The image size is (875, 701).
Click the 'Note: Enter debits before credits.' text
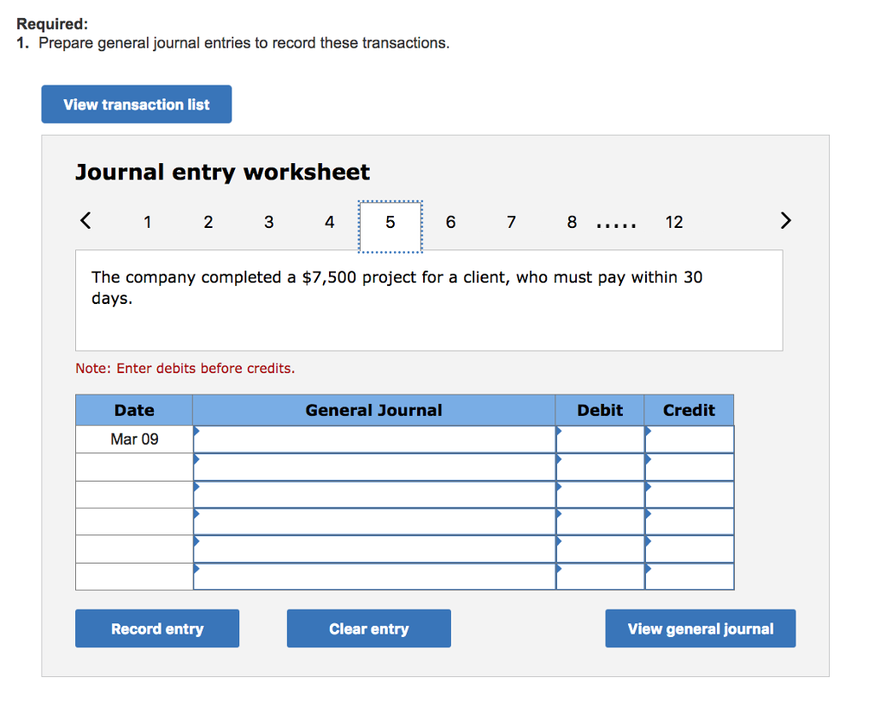coord(185,368)
